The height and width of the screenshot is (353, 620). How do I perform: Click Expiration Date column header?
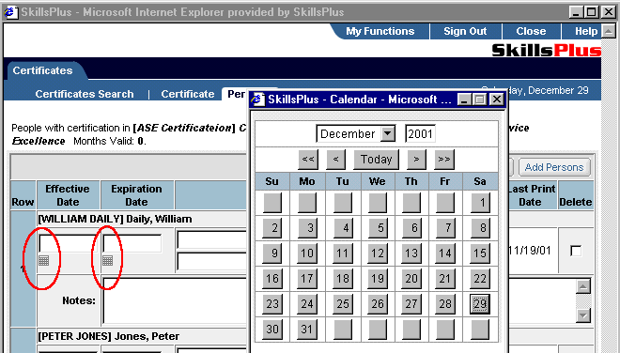click(x=136, y=195)
